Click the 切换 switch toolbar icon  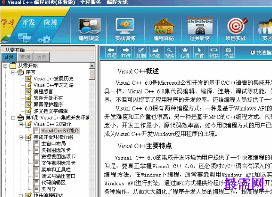(x=214, y=53)
